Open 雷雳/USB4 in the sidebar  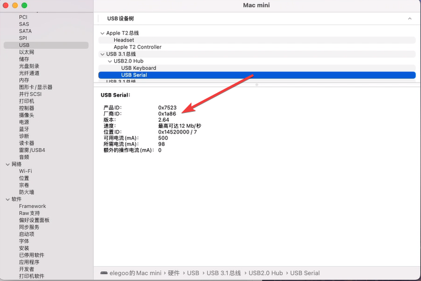pyautogui.click(x=32, y=150)
